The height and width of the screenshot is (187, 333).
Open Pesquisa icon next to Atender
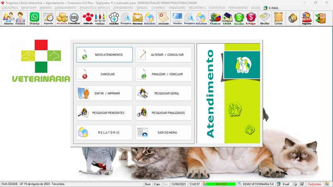[x=126, y=18]
